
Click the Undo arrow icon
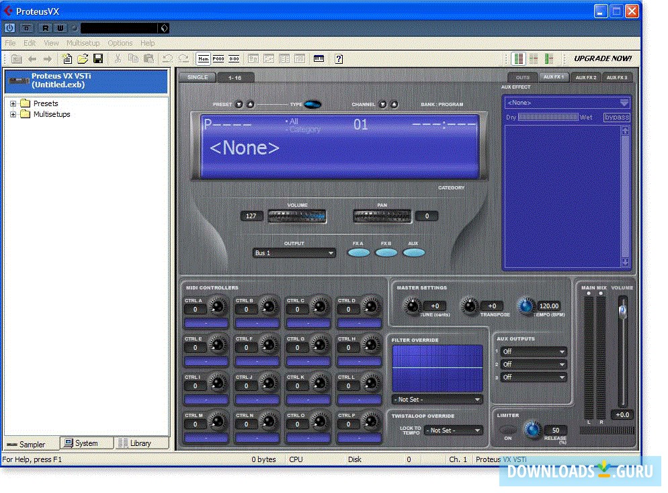coord(168,58)
